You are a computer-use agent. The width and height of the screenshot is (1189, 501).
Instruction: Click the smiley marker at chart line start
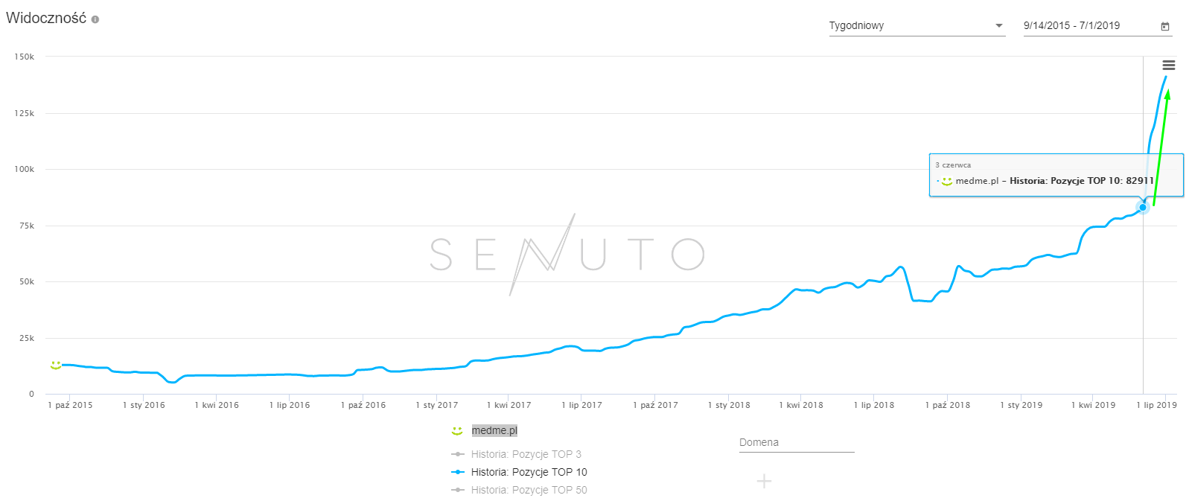pyautogui.click(x=56, y=365)
